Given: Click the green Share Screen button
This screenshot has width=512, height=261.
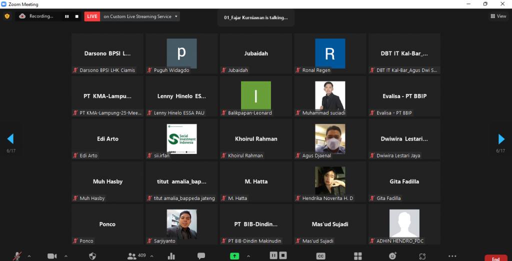Looking at the screenshot, I should [234, 256].
